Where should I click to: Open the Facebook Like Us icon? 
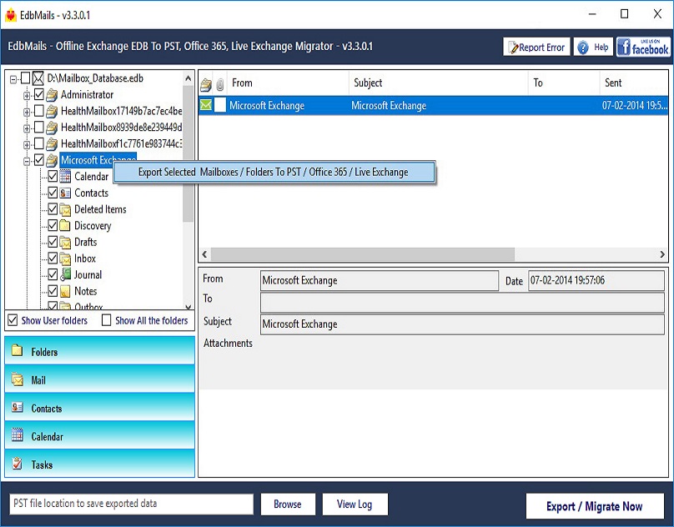click(x=643, y=46)
